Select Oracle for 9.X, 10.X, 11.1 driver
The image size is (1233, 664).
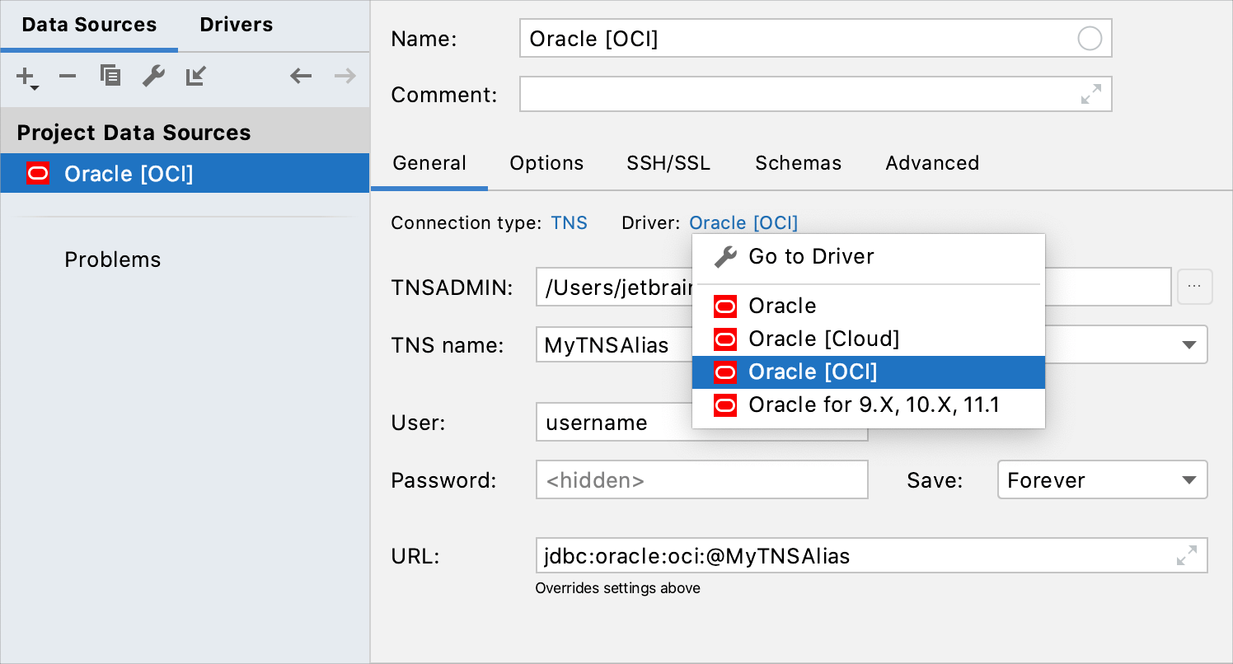click(873, 404)
